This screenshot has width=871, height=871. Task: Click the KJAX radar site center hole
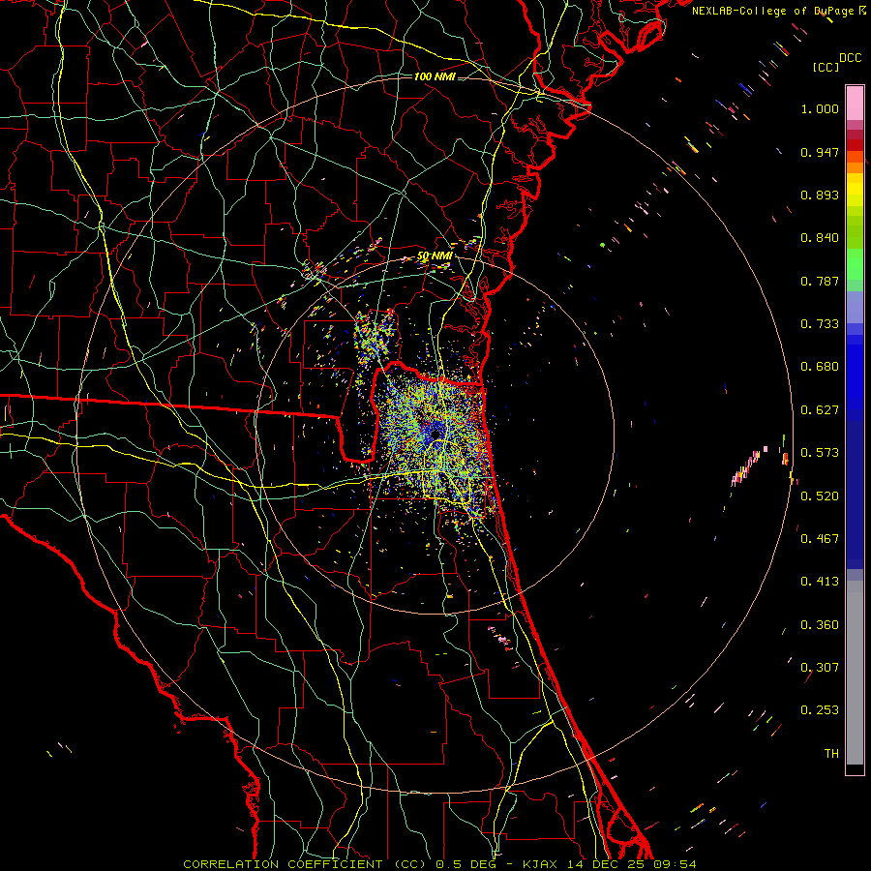436,433
